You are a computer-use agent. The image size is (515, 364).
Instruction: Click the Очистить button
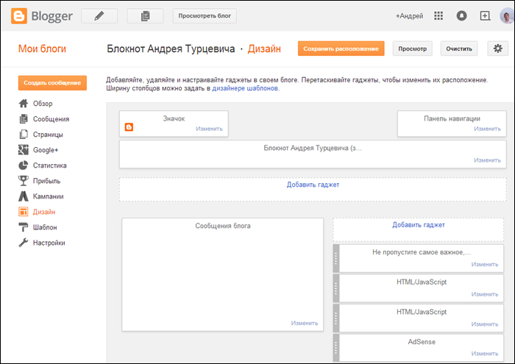[x=459, y=49]
